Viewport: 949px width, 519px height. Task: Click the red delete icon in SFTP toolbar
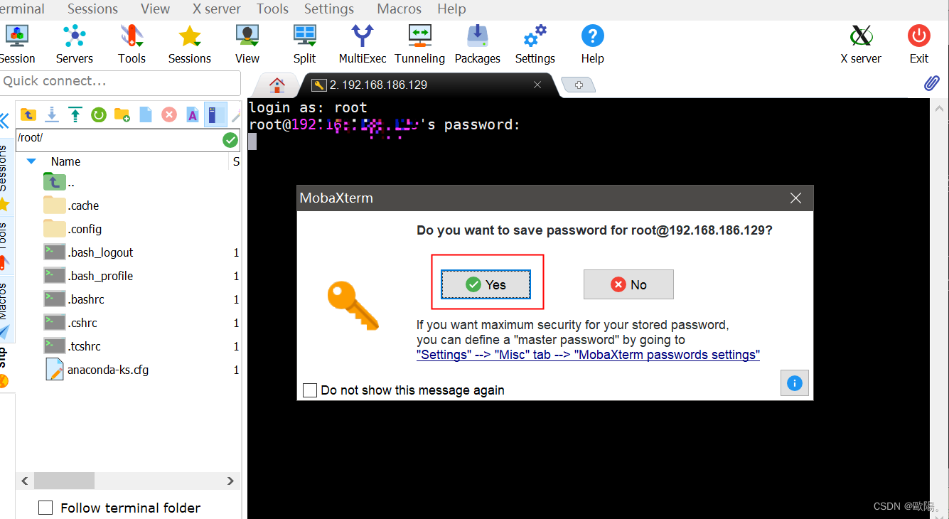[169, 114]
